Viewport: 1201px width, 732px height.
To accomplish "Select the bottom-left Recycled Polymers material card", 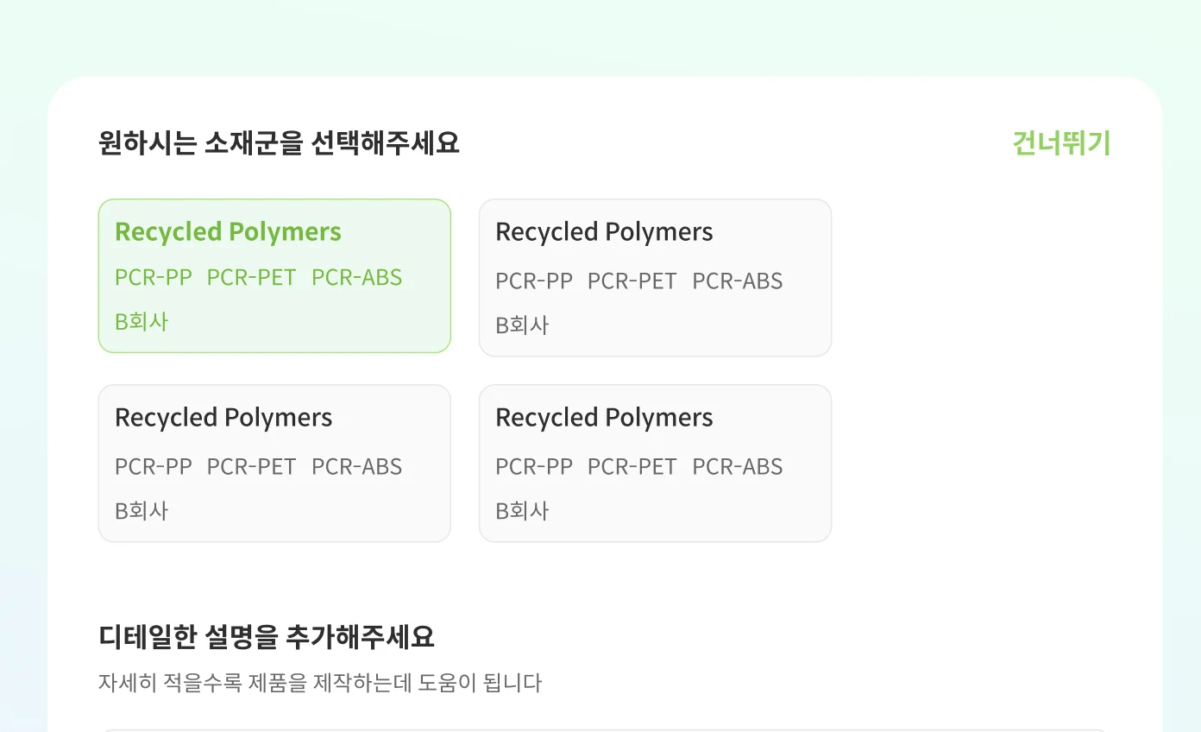I will click(x=274, y=463).
